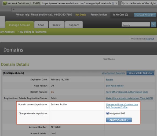Click the Apply Changes button

119,120
